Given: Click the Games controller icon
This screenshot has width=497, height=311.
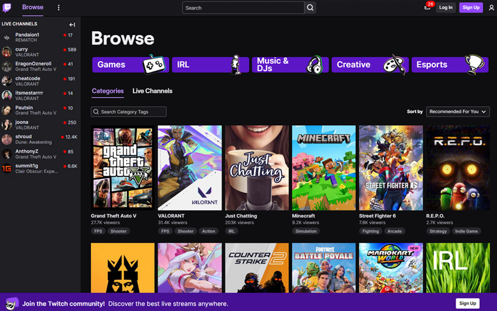Looking at the screenshot, I should (154, 65).
